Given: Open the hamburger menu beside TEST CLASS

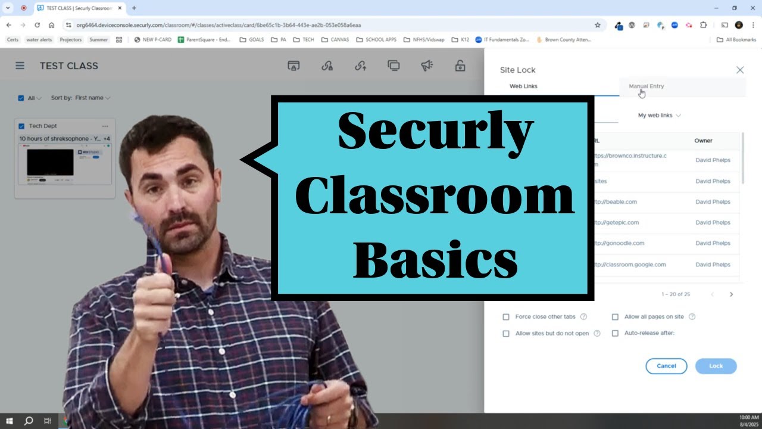Looking at the screenshot, I should click(20, 66).
